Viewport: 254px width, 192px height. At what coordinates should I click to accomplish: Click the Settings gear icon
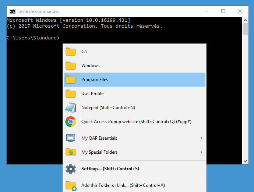pyautogui.click(x=71, y=169)
